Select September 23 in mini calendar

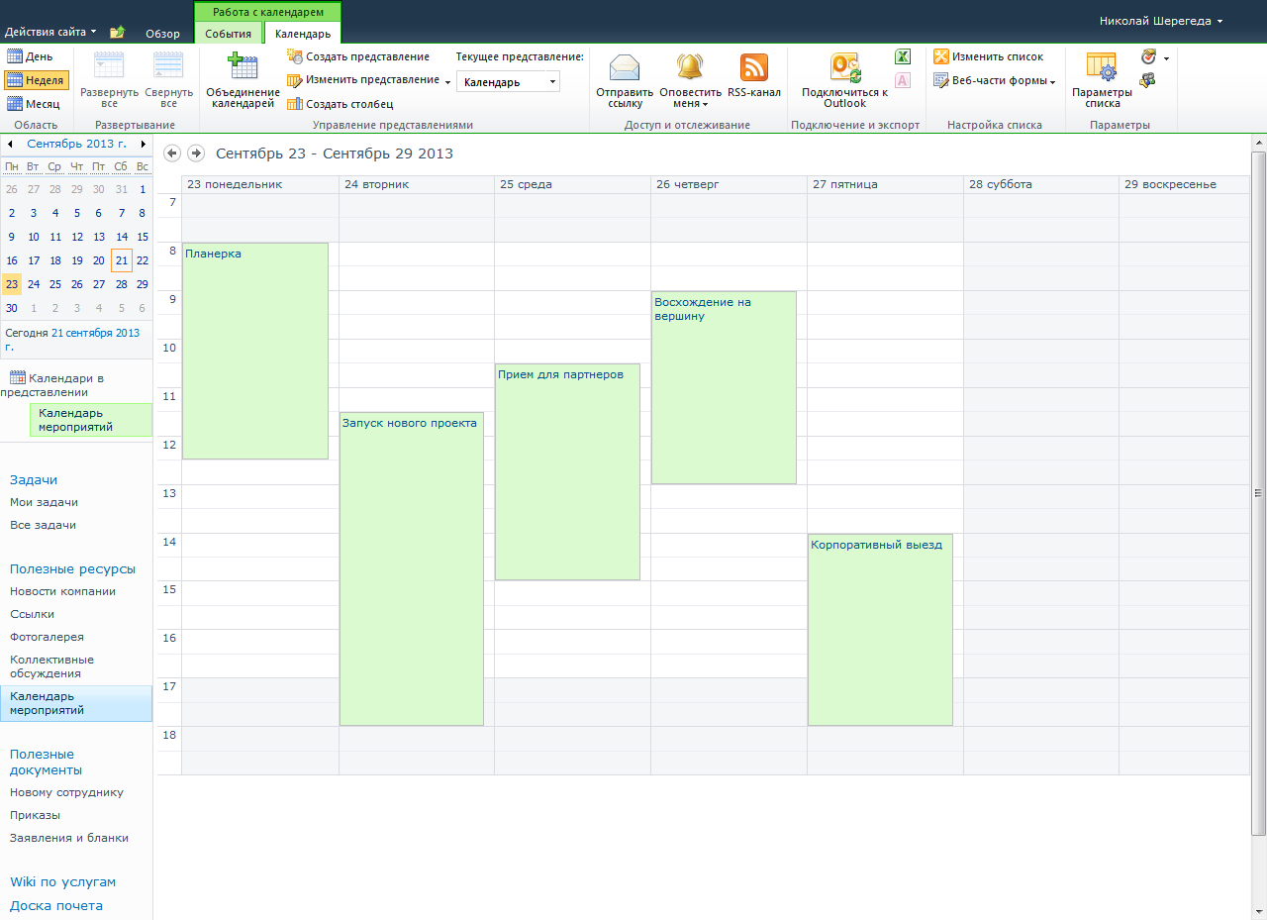pos(11,283)
